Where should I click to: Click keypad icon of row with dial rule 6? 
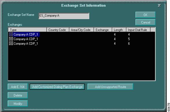click(x=11, y=43)
